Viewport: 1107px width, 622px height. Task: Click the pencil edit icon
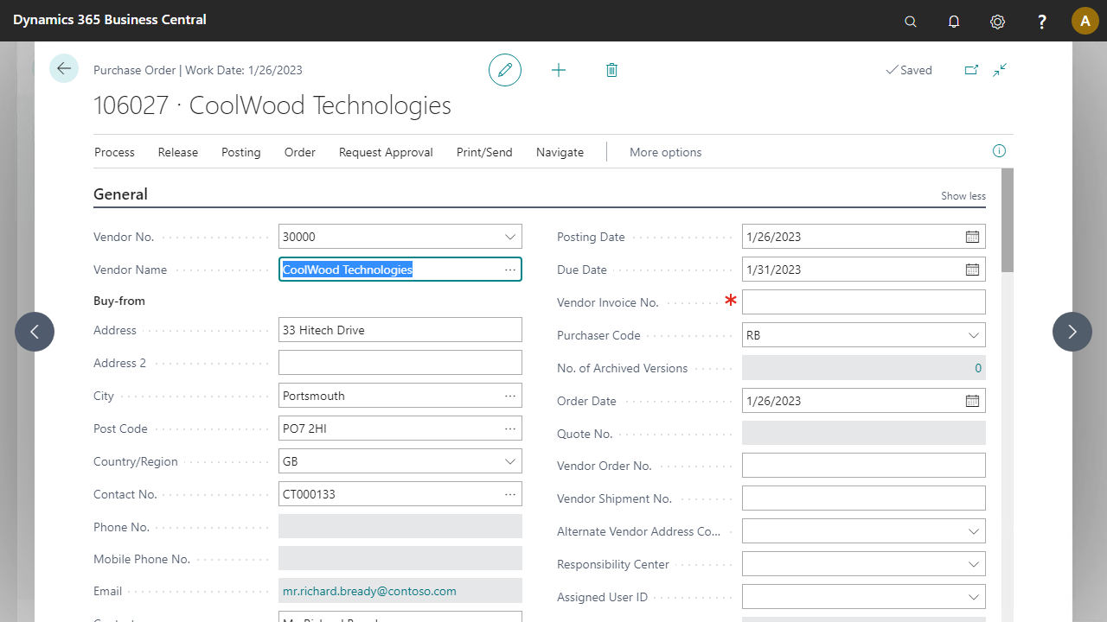coord(505,70)
